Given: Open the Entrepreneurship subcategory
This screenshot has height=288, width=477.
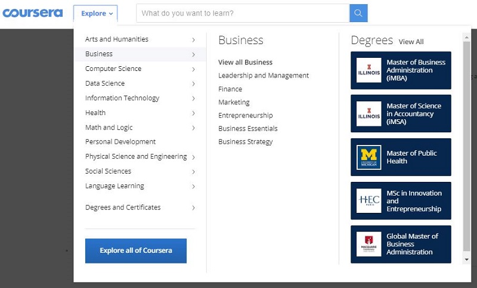Looking at the screenshot, I should click(246, 115).
